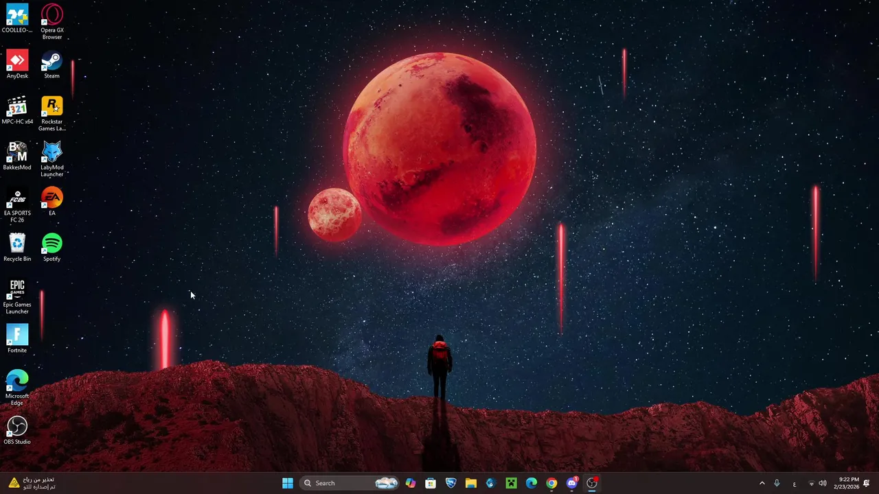Viewport: 879px width, 494px height.
Task: Select the Recycle Bin icon
Action: tap(17, 247)
